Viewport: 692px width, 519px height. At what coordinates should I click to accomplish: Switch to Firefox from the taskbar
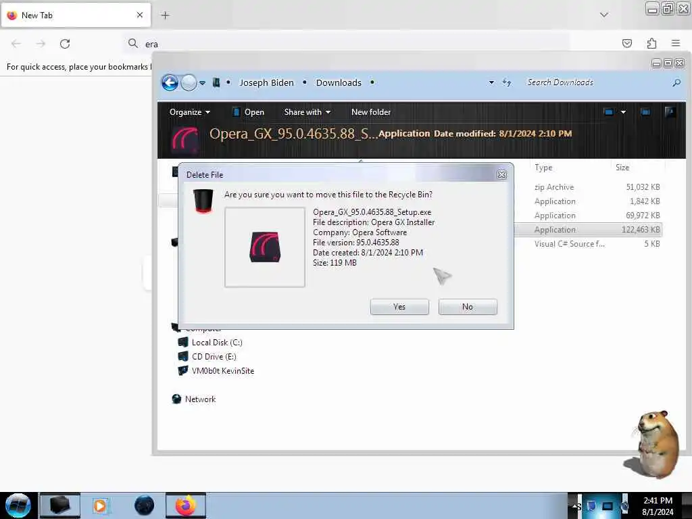pyautogui.click(x=186, y=505)
